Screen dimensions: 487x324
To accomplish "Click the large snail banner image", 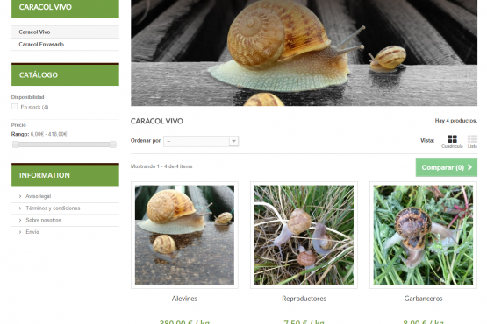I will [304, 53].
